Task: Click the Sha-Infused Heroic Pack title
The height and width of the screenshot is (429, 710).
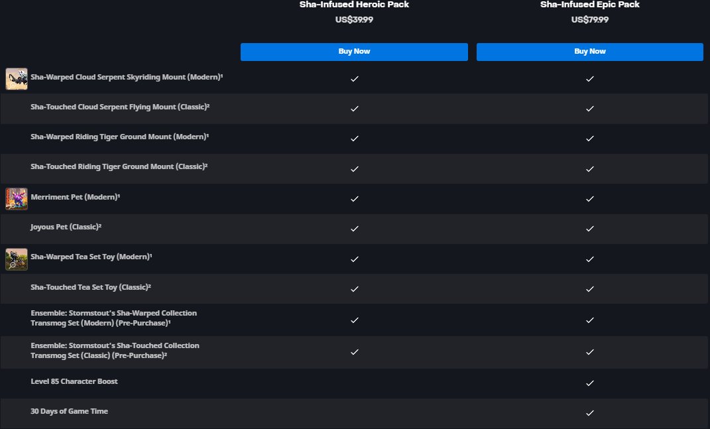Action: click(x=354, y=5)
